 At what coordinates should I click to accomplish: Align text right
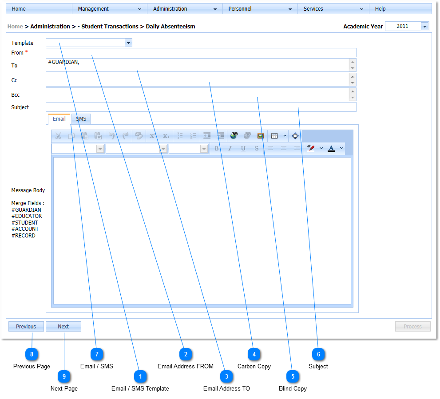coord(297,148)
